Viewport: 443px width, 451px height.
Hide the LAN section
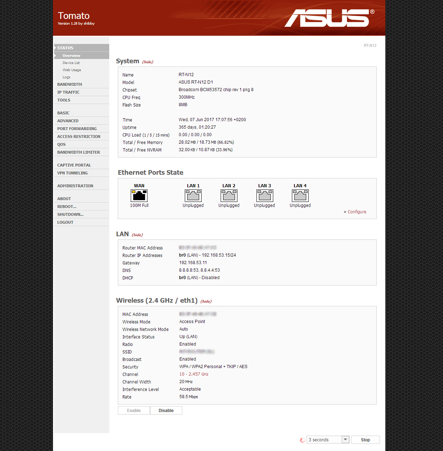[137, 235]
